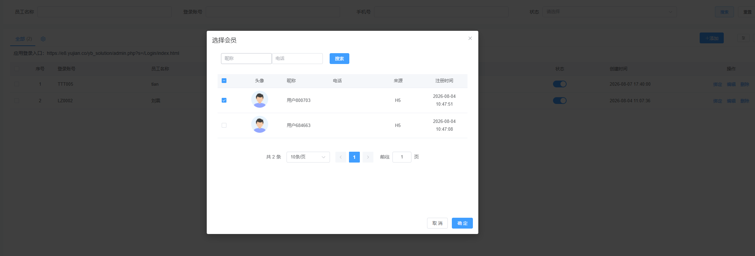
Task: Click avatar of 用户684663
Action: (260, 125)
